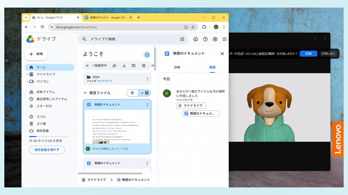The width and height of the screenshot is (348, 195).
Task: Focus the ドライブで検索 search field
Action: 133,39
